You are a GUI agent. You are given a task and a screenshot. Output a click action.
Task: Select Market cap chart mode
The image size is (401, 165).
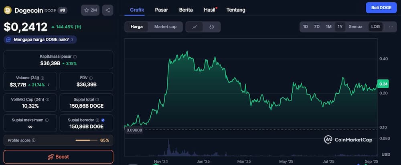click(165, 27)
